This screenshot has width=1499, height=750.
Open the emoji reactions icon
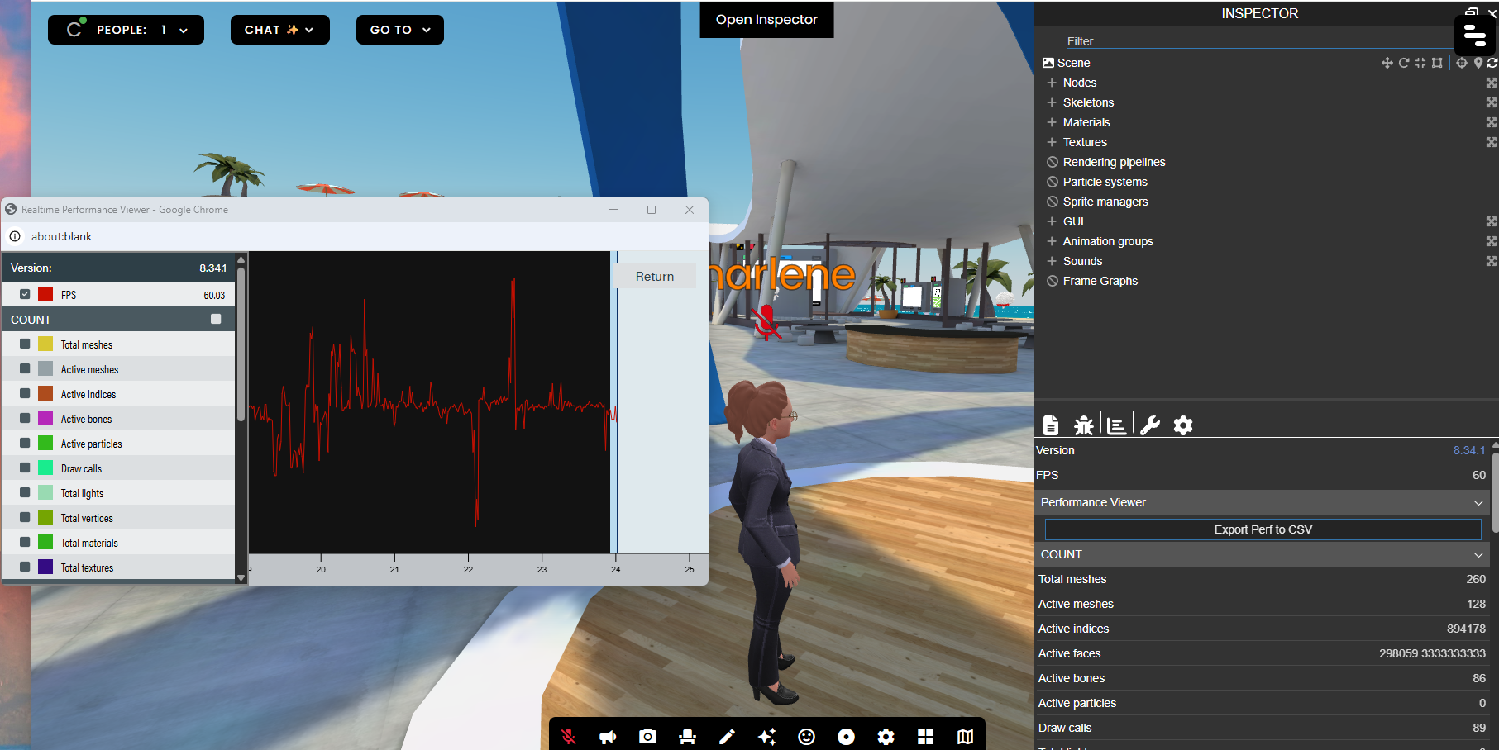pos(806,736)
